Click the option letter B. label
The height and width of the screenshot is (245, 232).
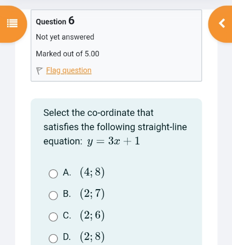[67, 194]
